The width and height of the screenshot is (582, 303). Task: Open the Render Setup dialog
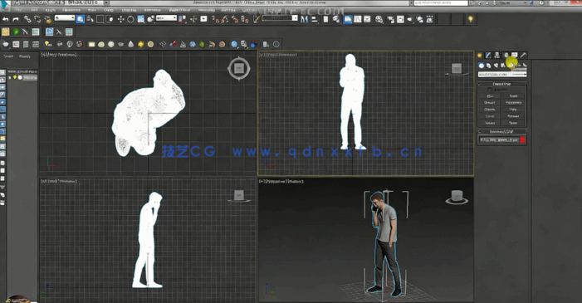pos(391,19)
